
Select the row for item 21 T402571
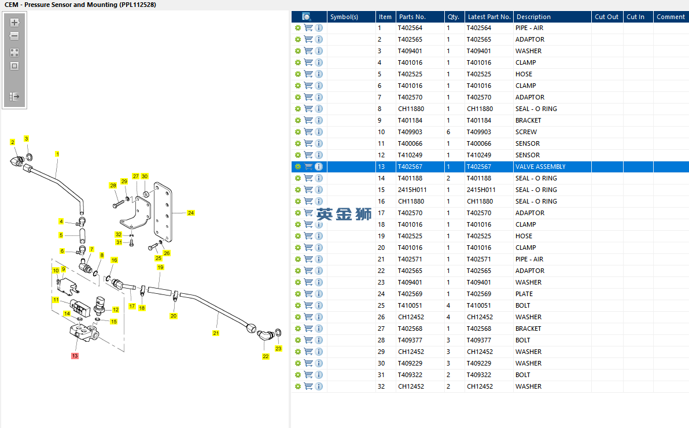[x=490, y=259]
